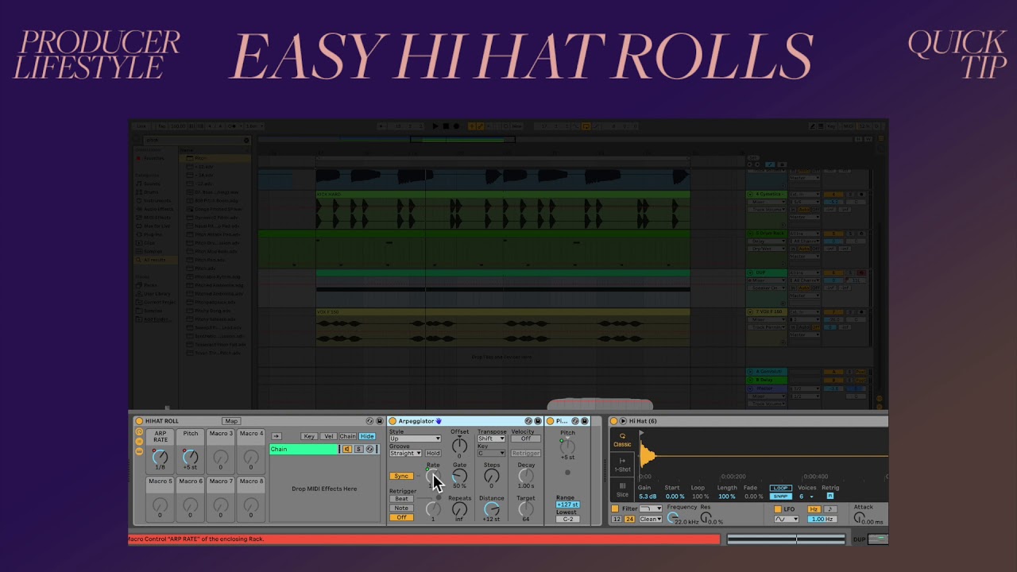Click the Pitch Range field showing +127 st
The image size is (1017, 572).
click(567, 504)
